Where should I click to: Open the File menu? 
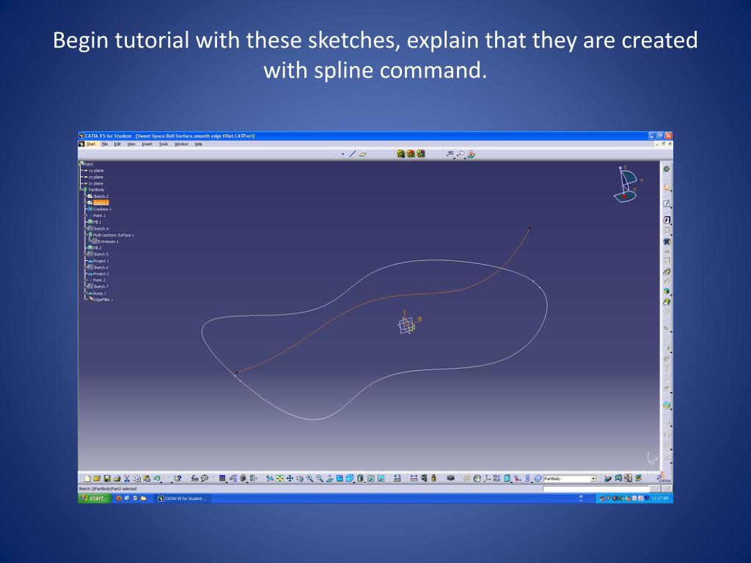point(104,144)
